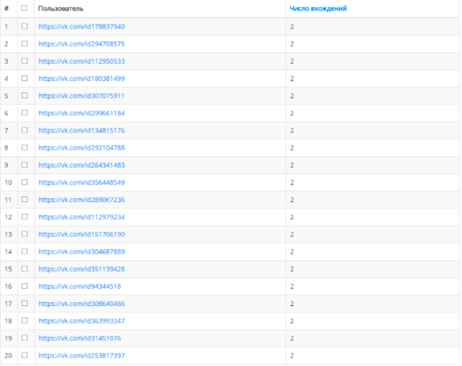Screen dimensions: 462x366
Task: Select the checkbox beside id112950533
Action: (25, 61)
